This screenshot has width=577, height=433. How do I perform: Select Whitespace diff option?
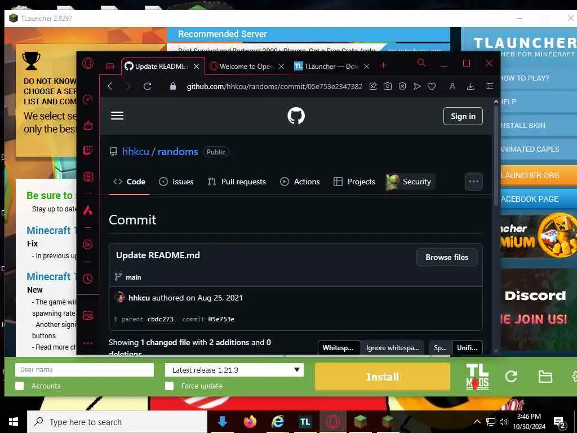click(339, 347)
